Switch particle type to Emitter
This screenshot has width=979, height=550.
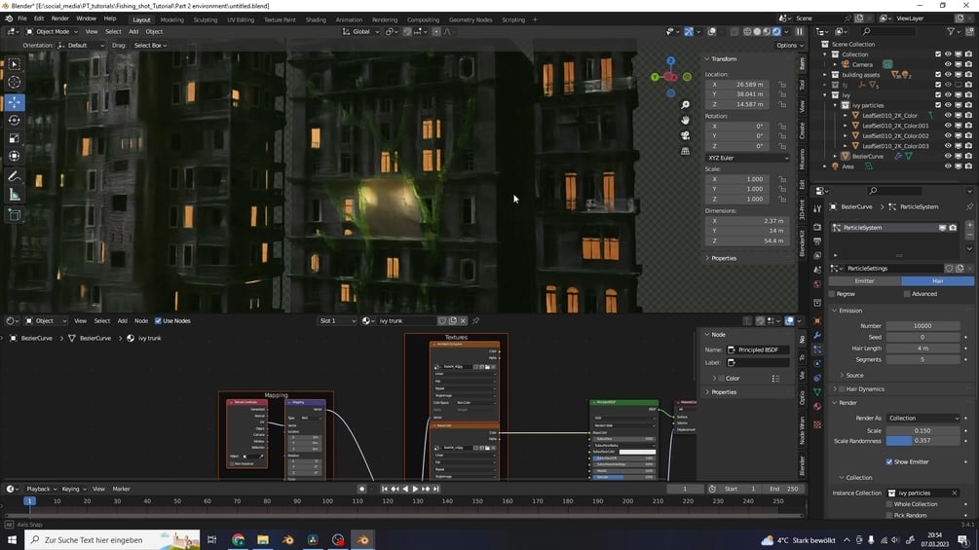click(x=864, y=280)
